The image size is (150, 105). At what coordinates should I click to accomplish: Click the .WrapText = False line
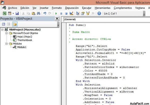98,95
